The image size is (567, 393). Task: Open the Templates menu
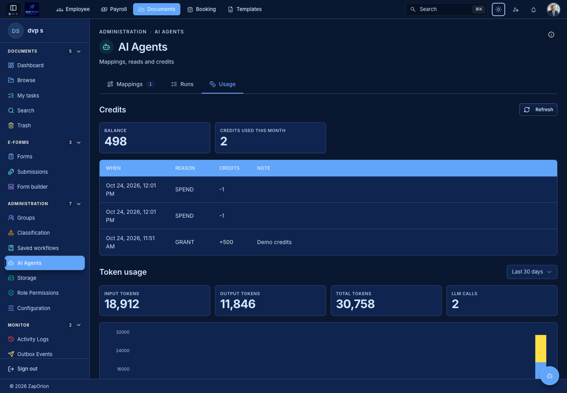[245, 9]
